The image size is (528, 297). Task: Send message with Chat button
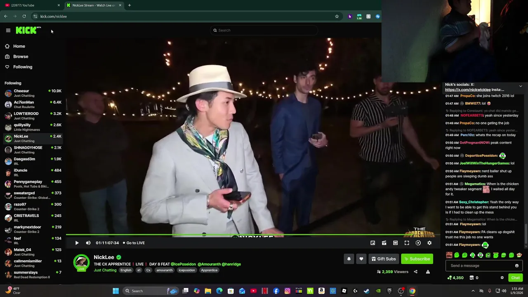click(x=515, y=278)
